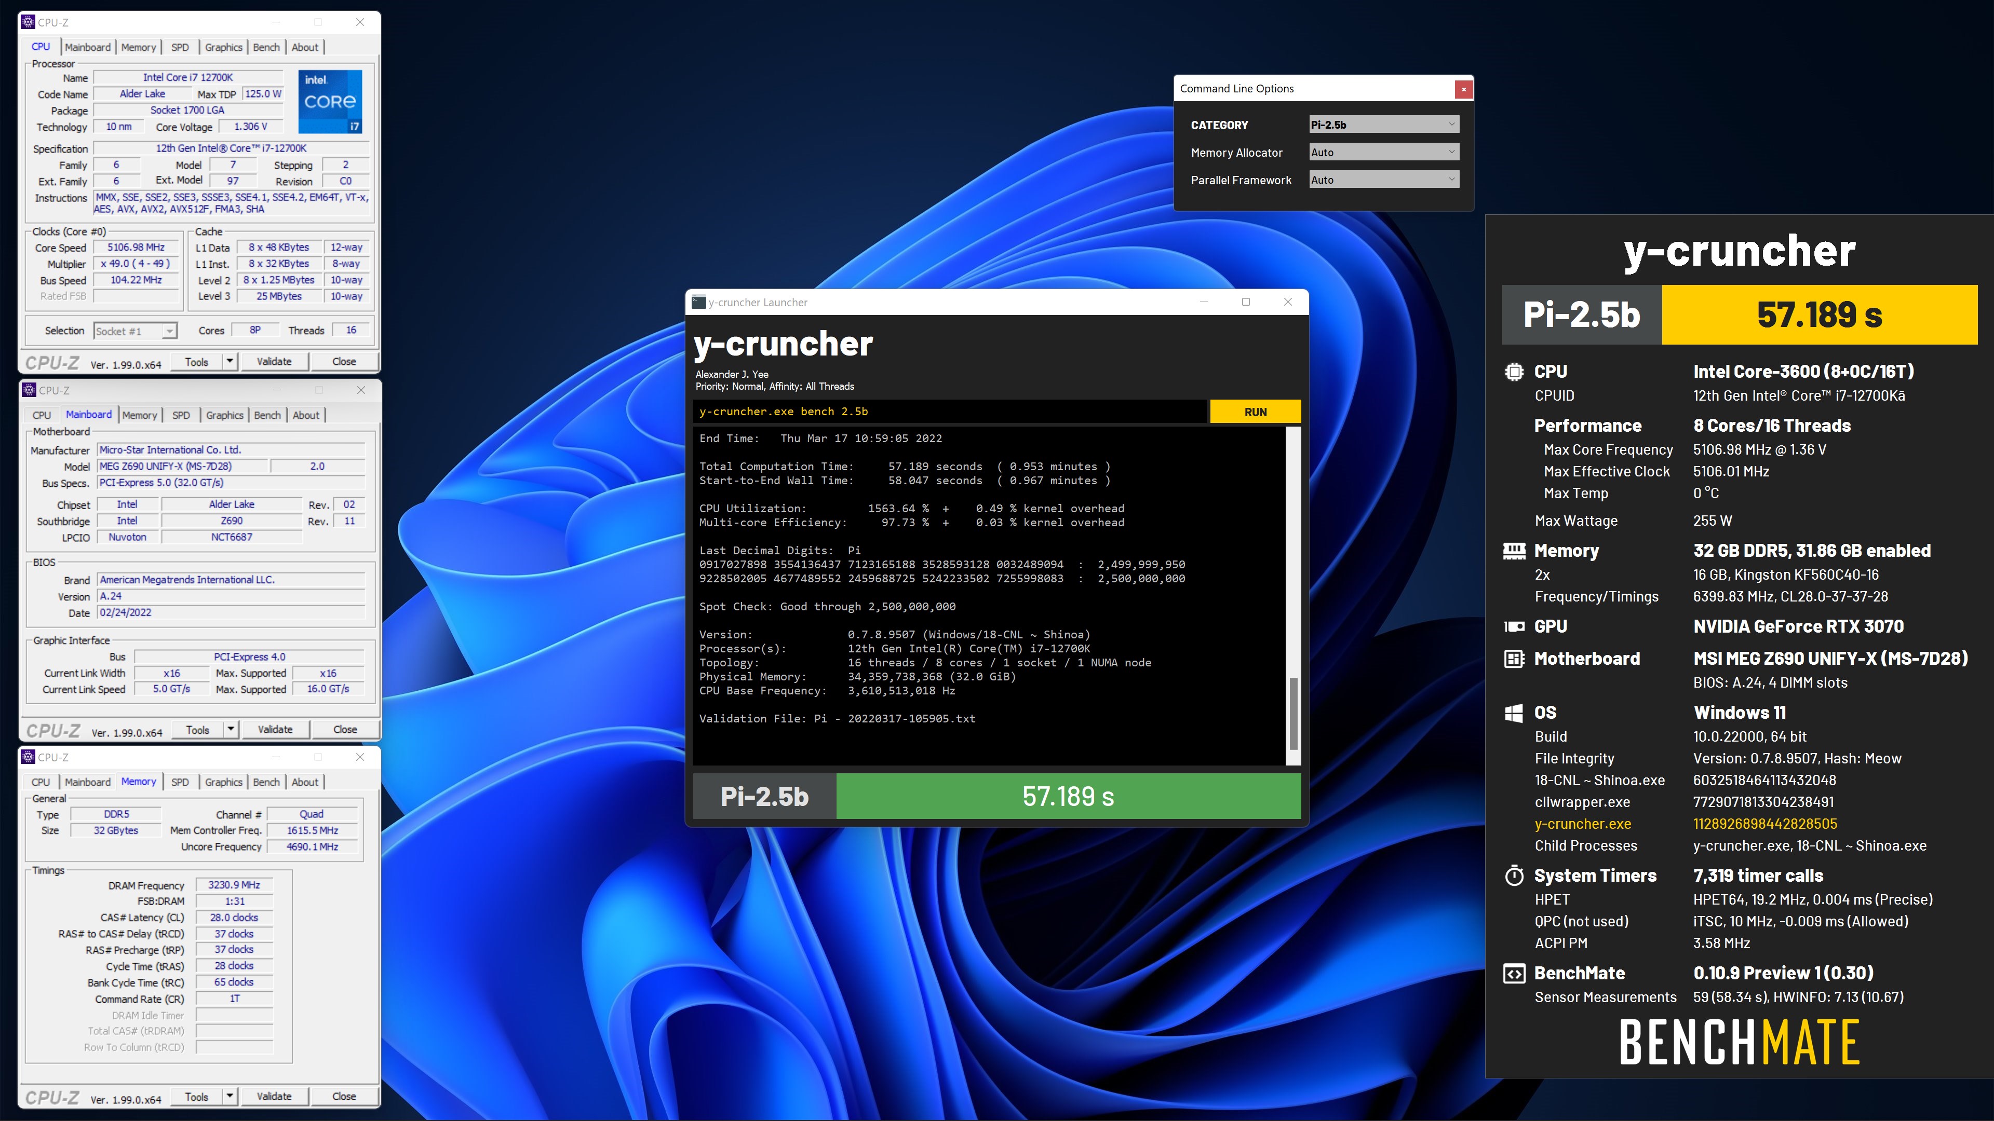The height and width of the screenshot is (1121, 1994).
Task: Select CPU tab in the Mainboard CPU-Z window
Action: coord(42,415)
